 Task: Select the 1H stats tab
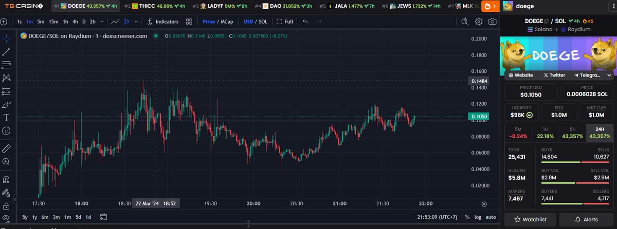[x=545, y=132]
